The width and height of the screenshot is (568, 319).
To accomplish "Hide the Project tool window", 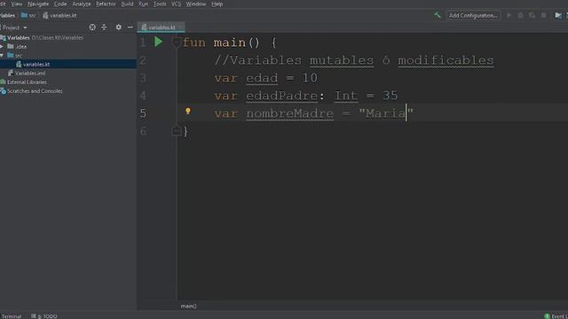I will tap(130, 27).
